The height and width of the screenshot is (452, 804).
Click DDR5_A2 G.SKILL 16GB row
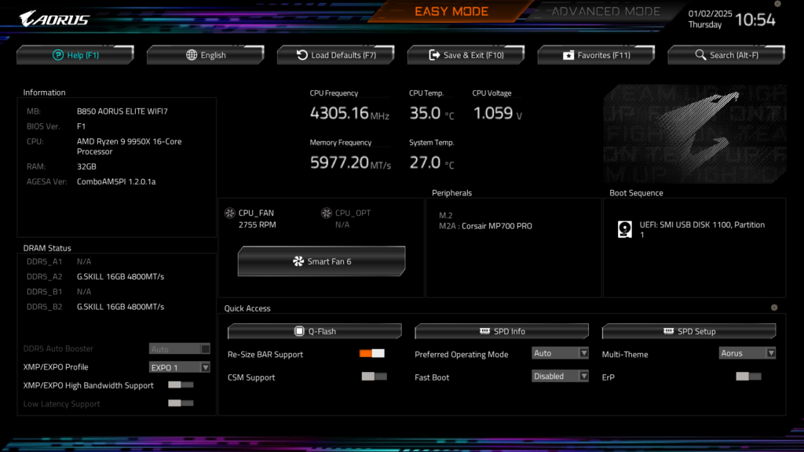tap(95, 276)
